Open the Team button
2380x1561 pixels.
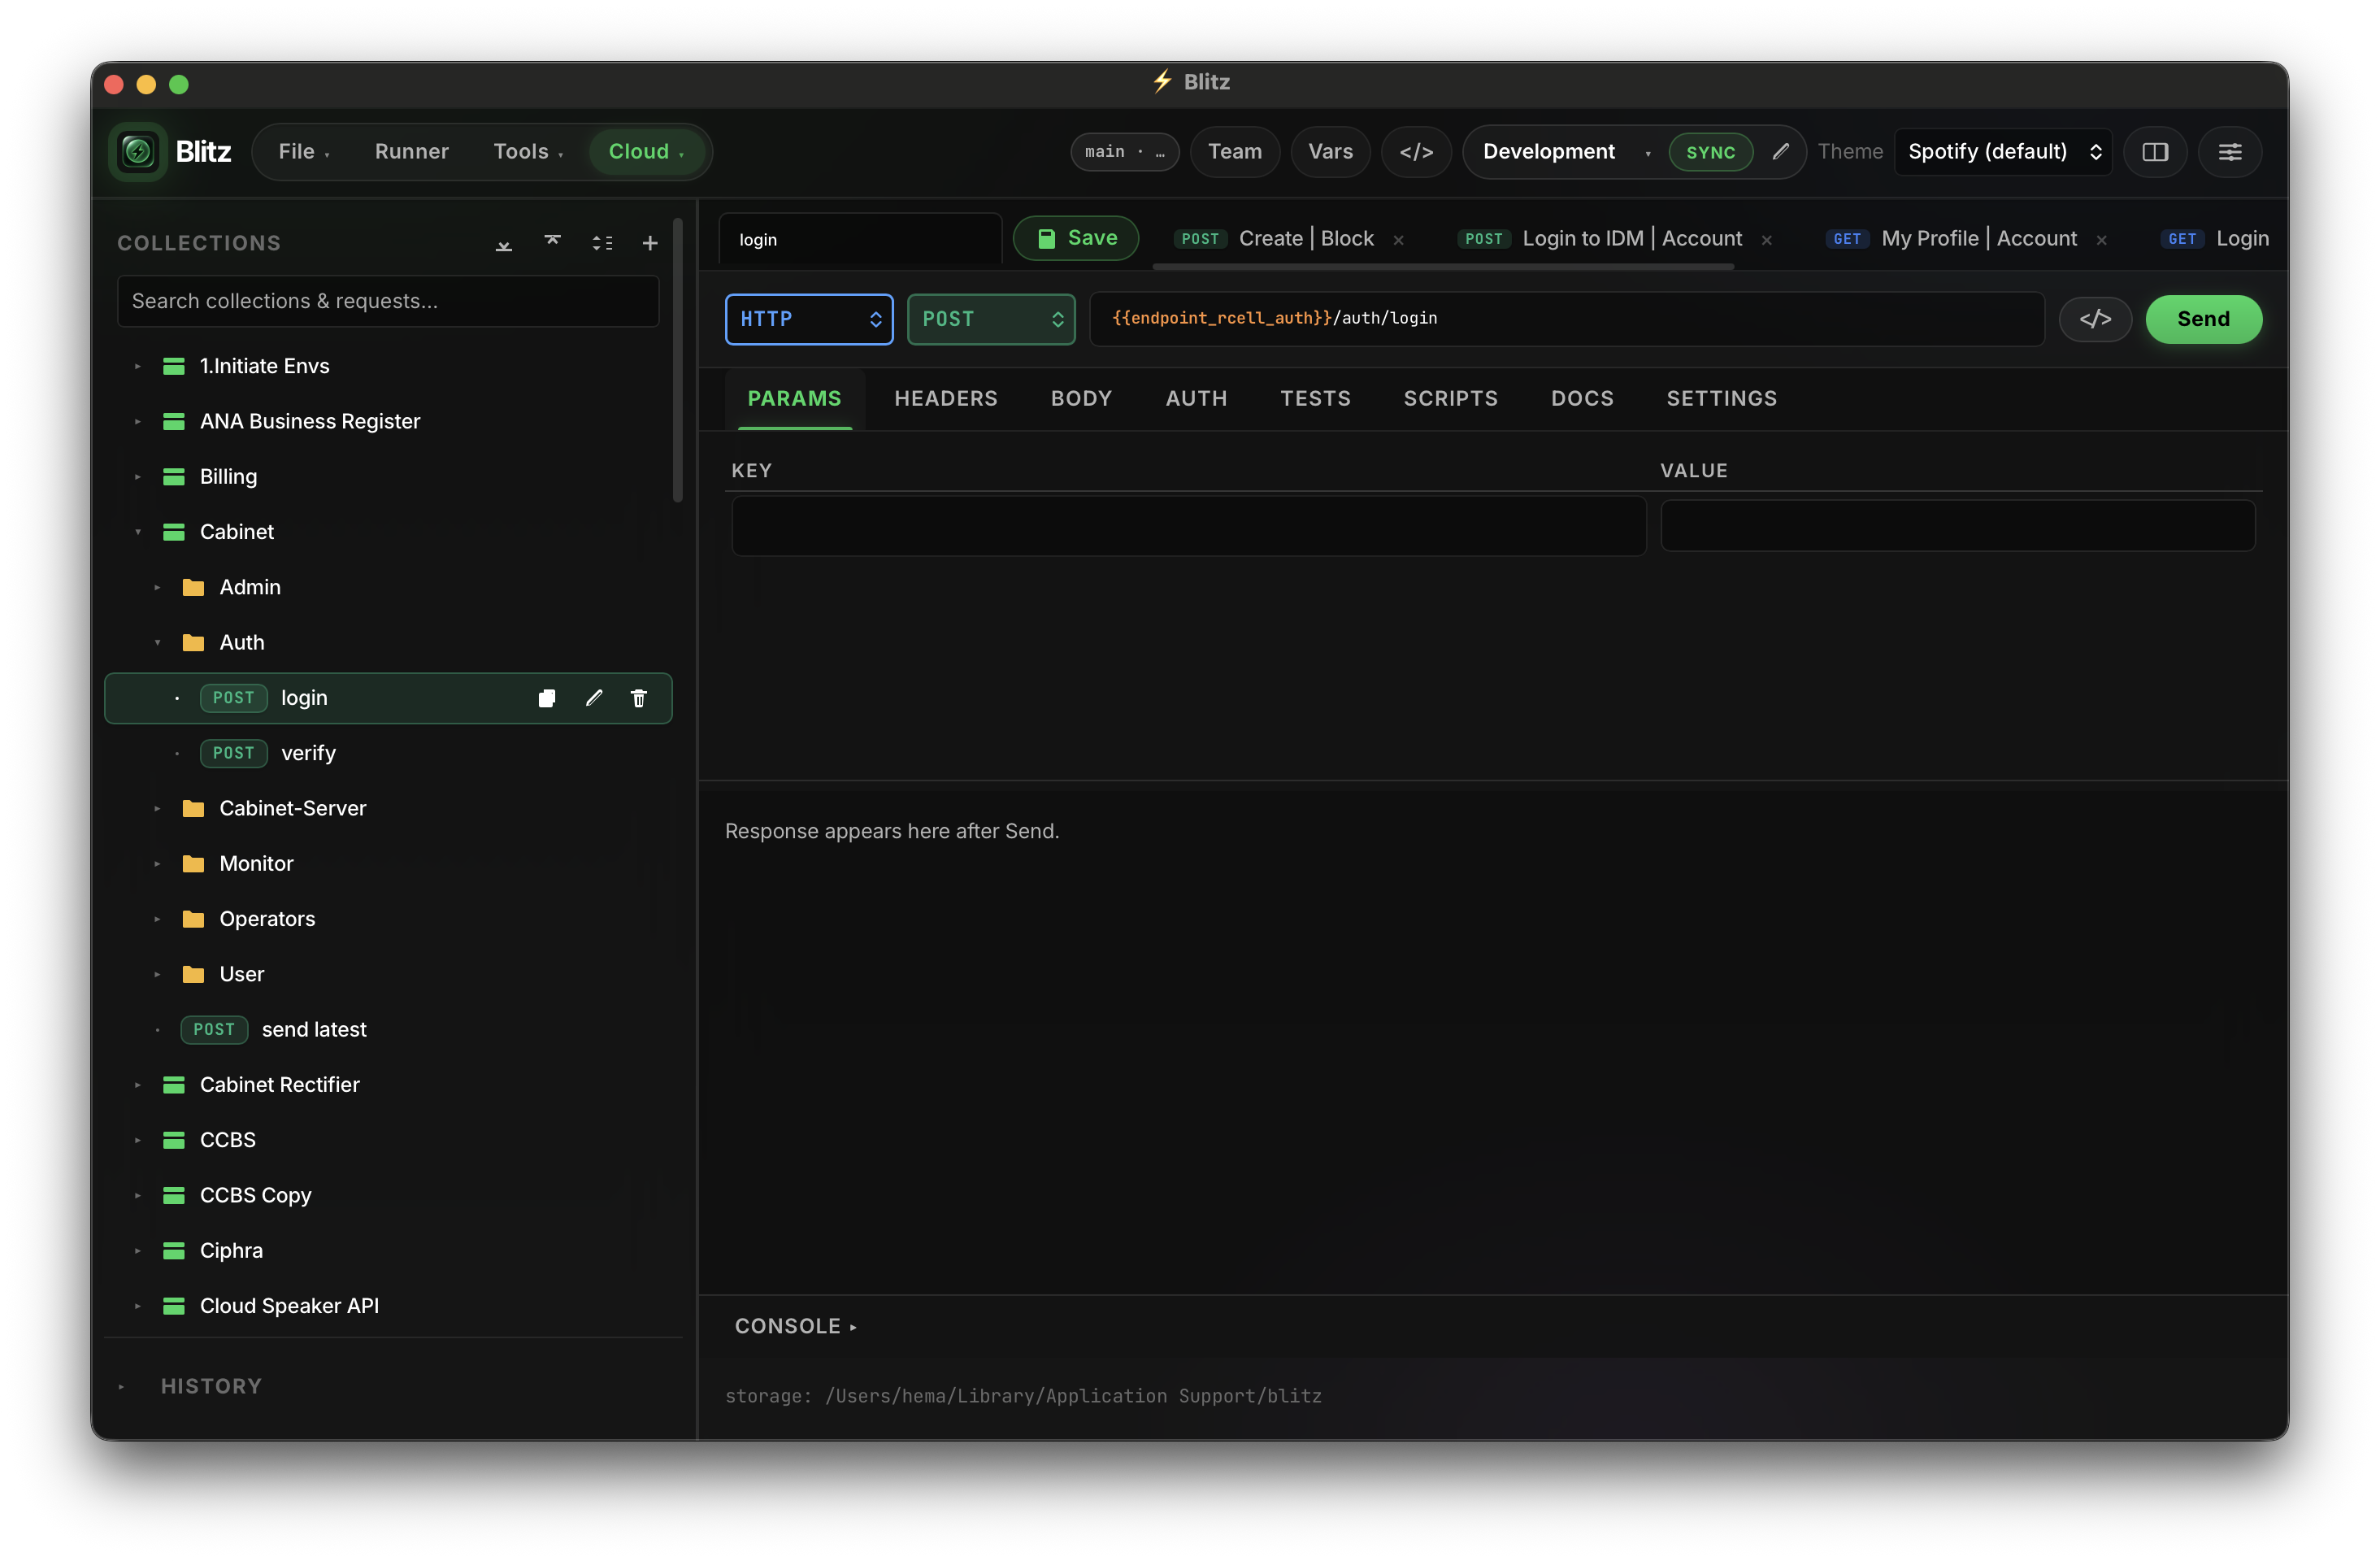1235,152
